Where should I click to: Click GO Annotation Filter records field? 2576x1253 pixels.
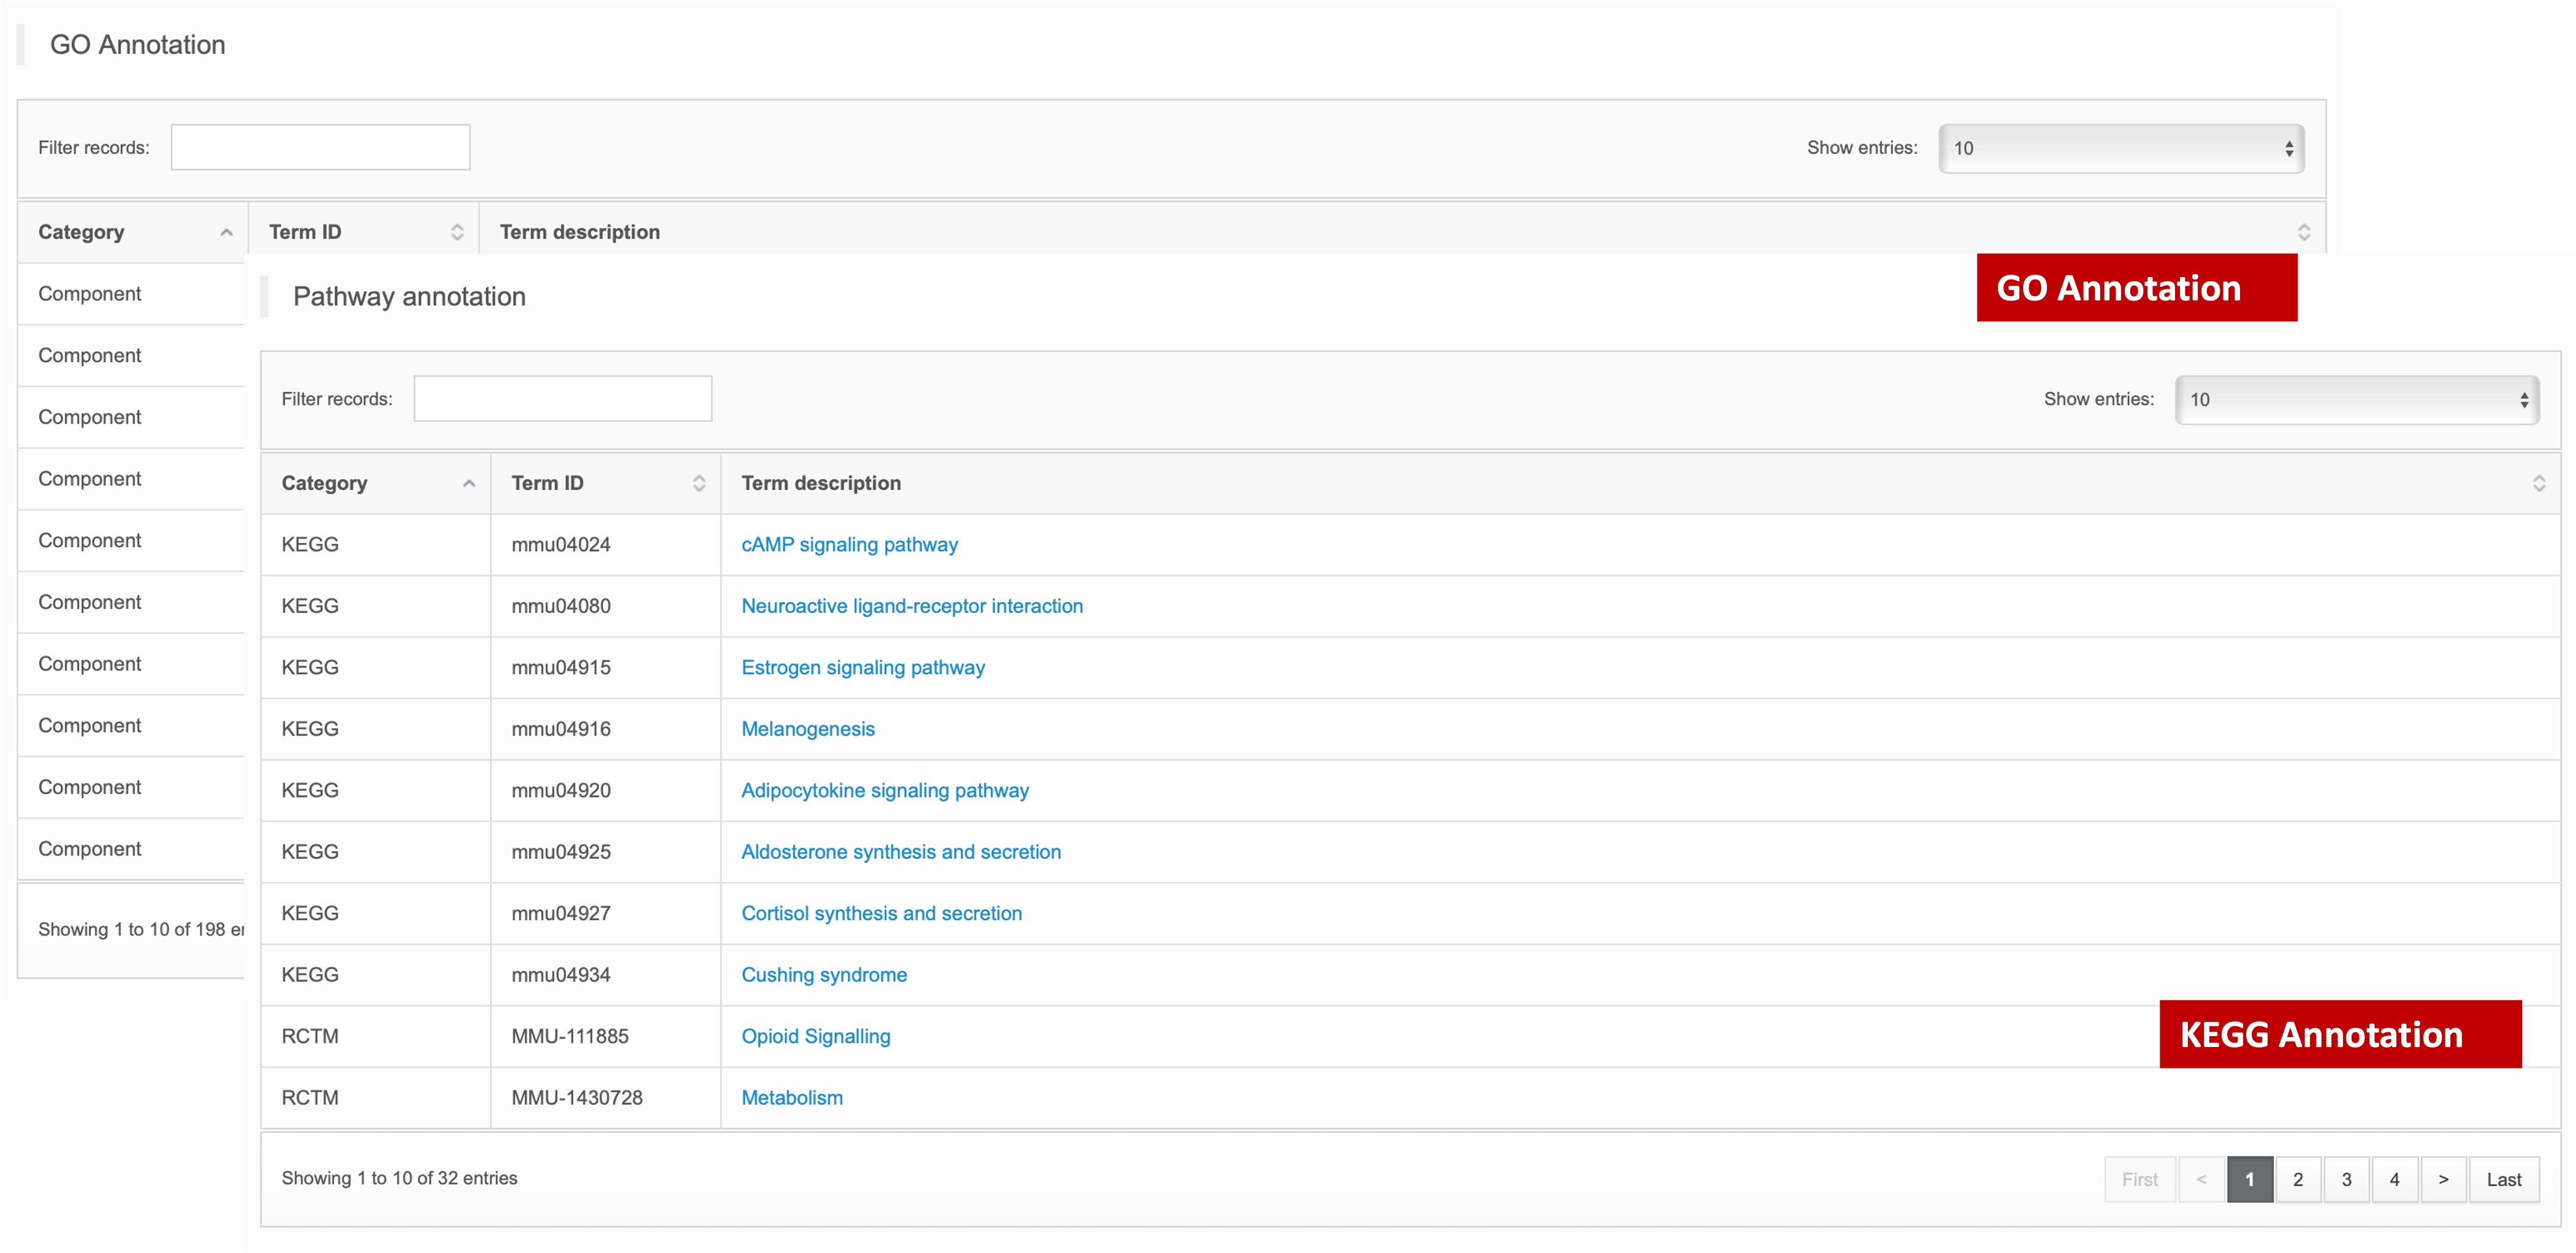(x=320, y=147)
